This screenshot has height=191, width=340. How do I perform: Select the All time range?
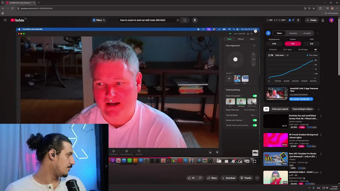click(316, 50)
